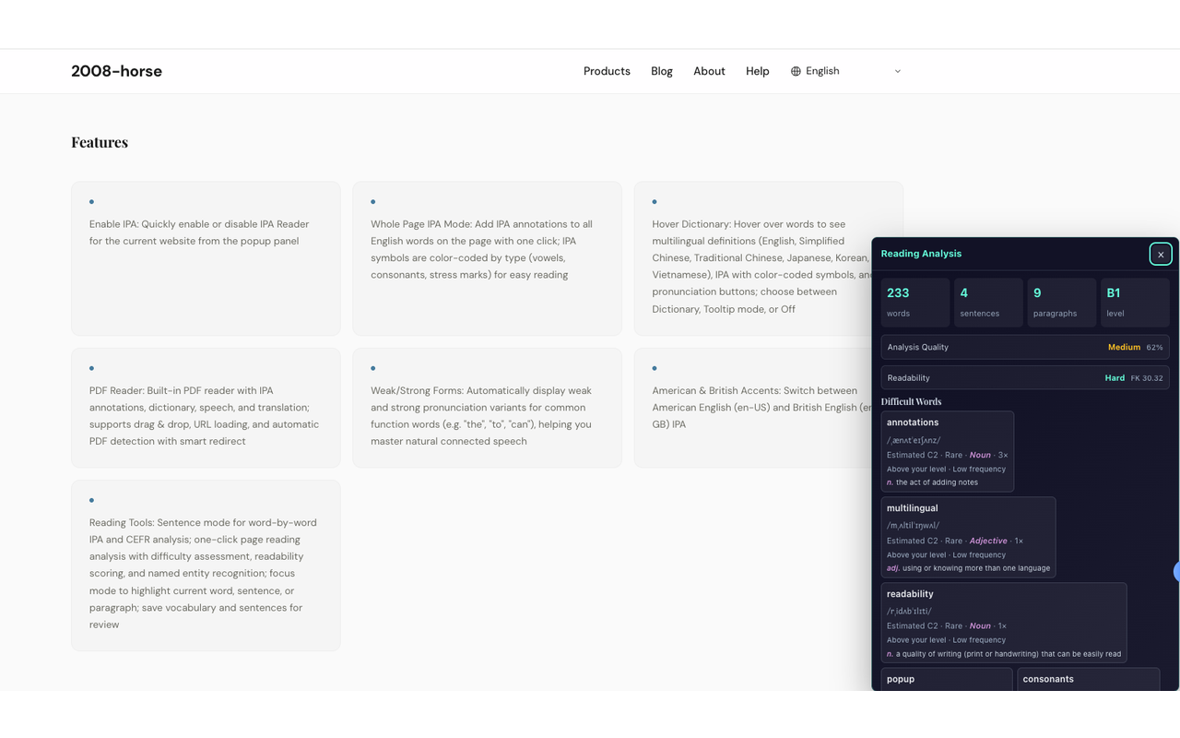Select the "multilingual" difficult word title
The width and height of the screenshot is (1180, 738).
pyautogui.click(x=912, y=508)
